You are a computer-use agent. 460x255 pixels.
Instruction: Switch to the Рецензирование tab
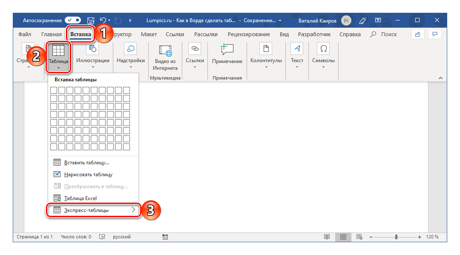tap(248, 34)
